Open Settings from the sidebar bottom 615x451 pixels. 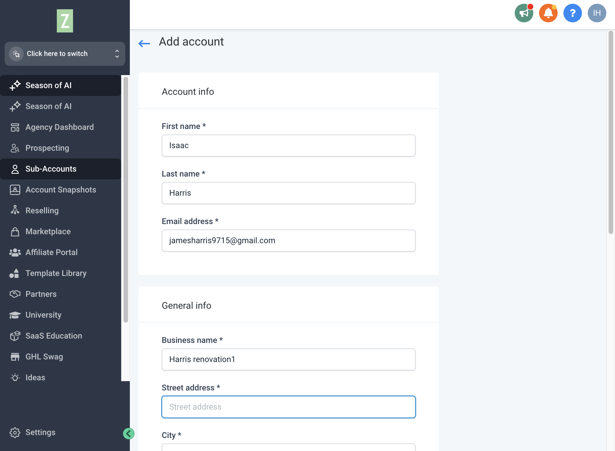click(x=40, y=432)
